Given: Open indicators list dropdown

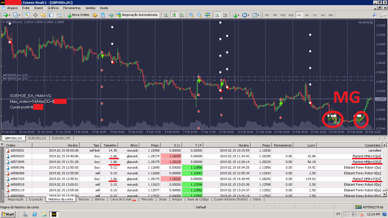Looking at the screenshot, I should (236, 15).
